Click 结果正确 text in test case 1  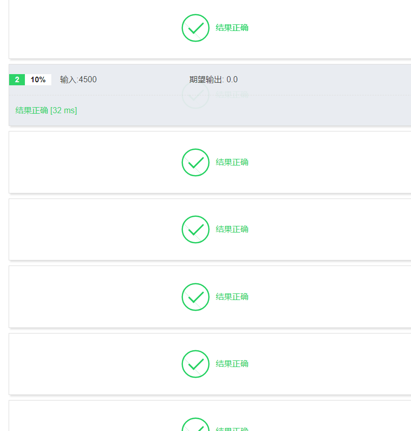232,28
